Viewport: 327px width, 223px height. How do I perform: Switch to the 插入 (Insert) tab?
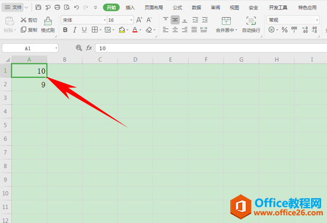click(x=130, y=8)
